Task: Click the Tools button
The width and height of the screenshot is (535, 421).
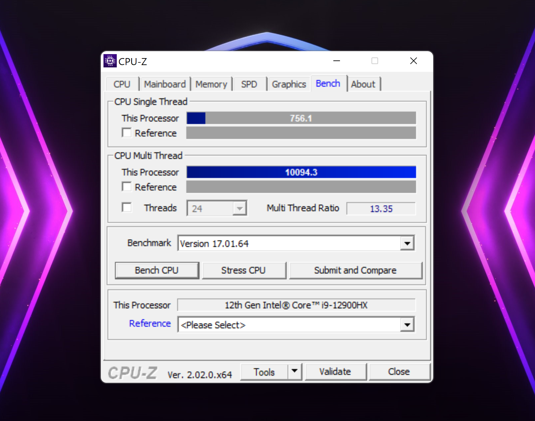Action: pyautogui.click(x=264, y=372)
